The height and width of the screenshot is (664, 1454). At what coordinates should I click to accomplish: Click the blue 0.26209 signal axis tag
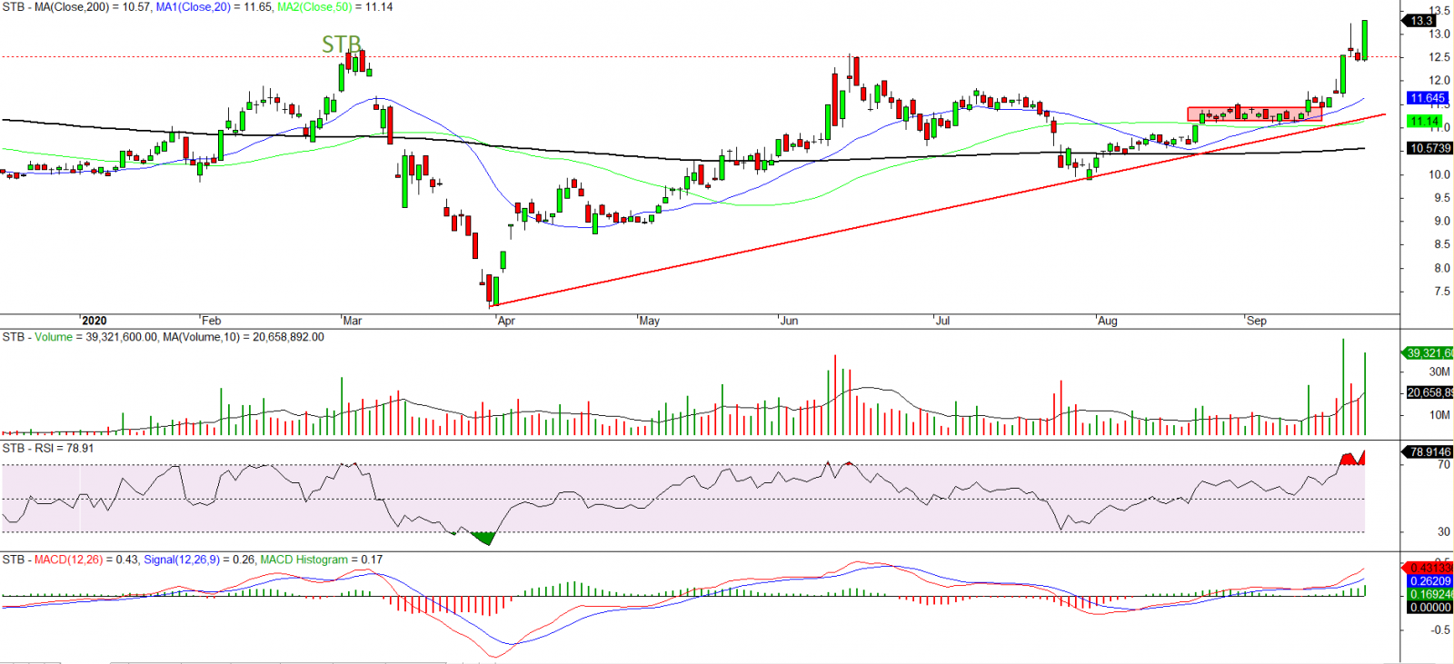coord(1429,581)
